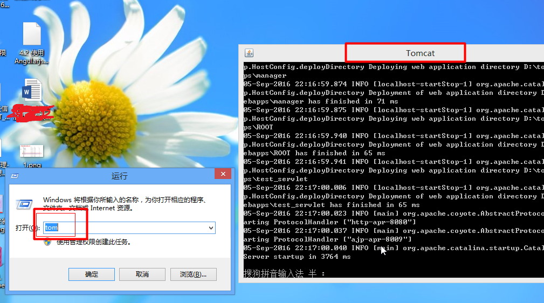The height and width of the screenshot is (303, 544).
Task: Click the administrator shield icon in the Run dialog
Action: (47, 242)
